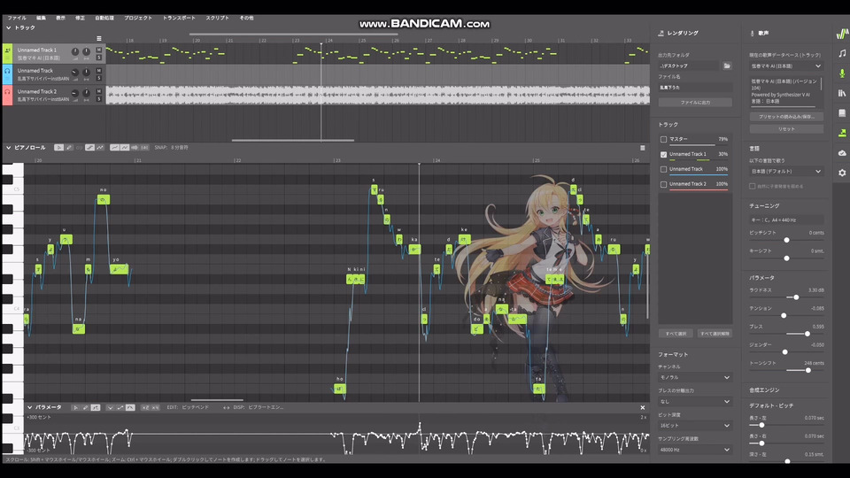The width and height of the screenshot is (850, 478).
Task: Toggle piano roll pitch curve display
Action: click(114, 148)
